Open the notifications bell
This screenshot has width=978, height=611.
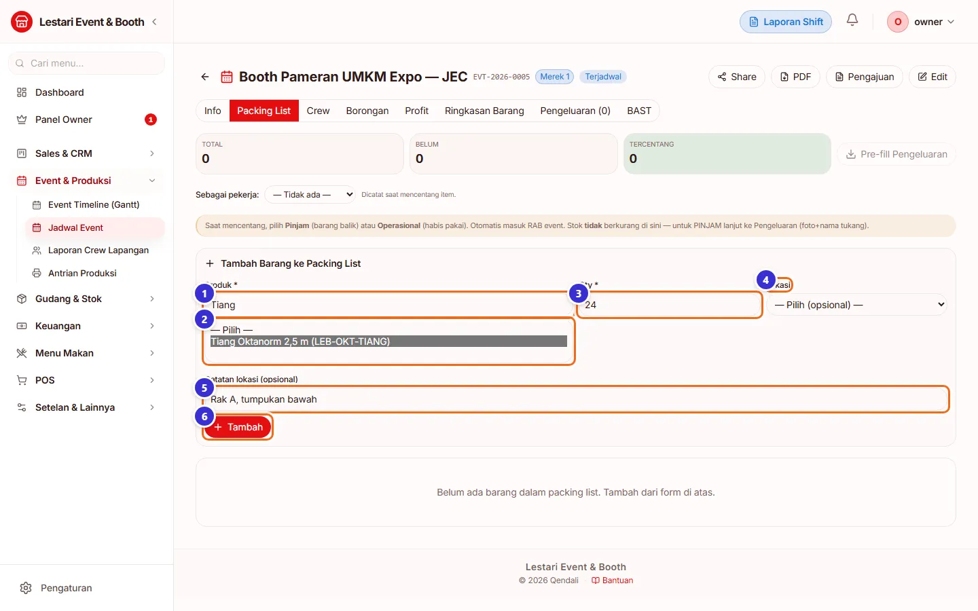pyautogui.click(x=852, y=20)
